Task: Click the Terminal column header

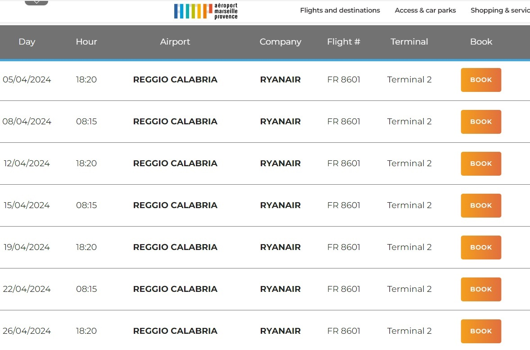Action: 409,42
